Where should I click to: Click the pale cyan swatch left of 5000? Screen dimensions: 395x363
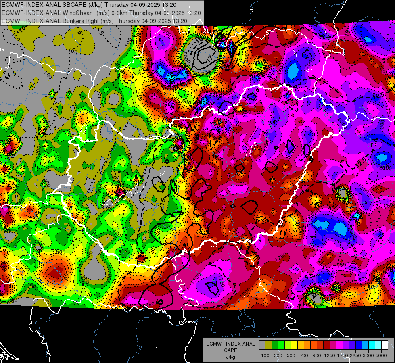click(378, 345)
